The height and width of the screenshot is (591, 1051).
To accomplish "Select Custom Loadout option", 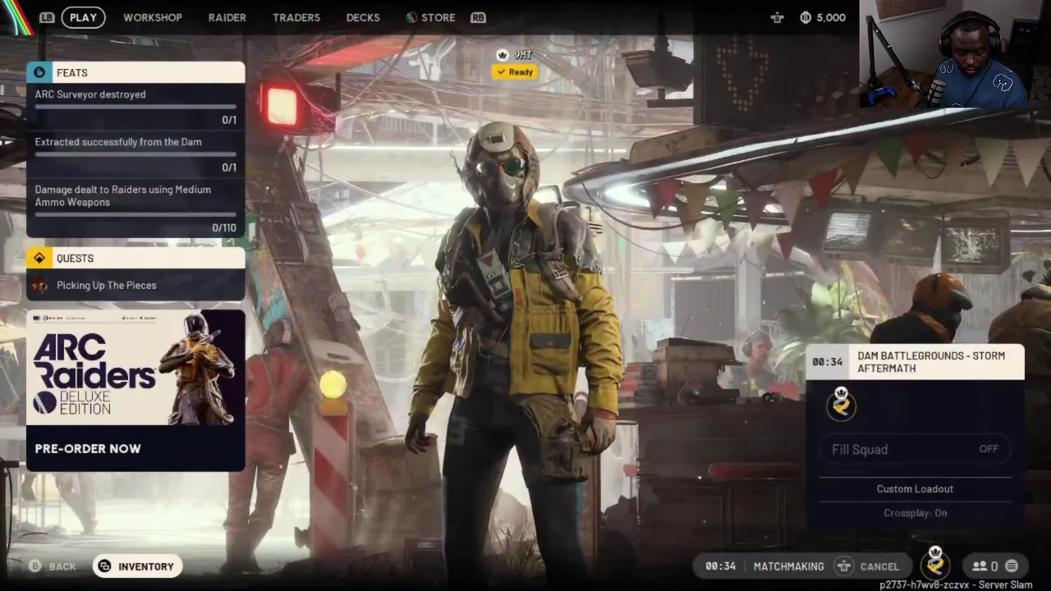I will (x=915, y=488).
